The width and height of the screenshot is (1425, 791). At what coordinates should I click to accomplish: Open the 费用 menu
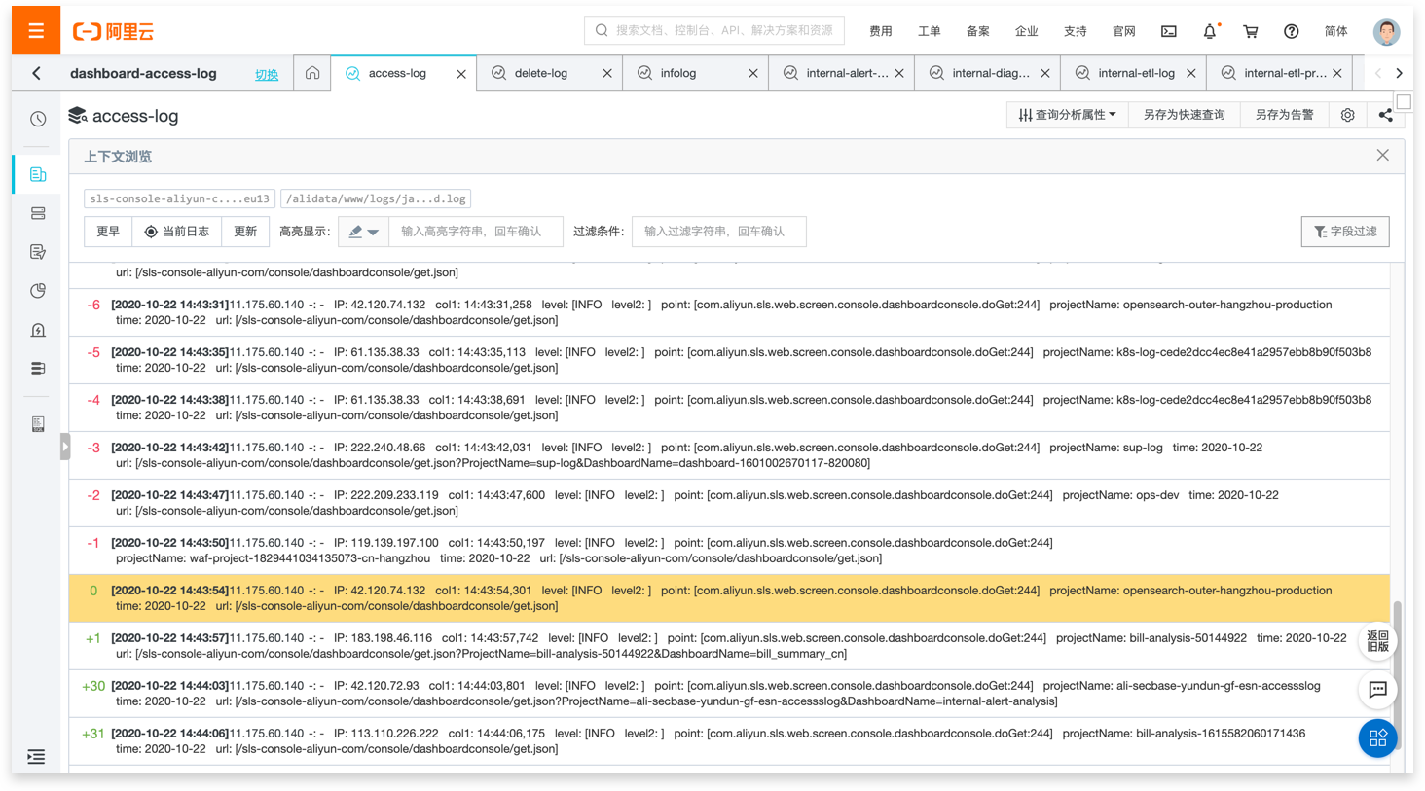[x=881, y=31]
